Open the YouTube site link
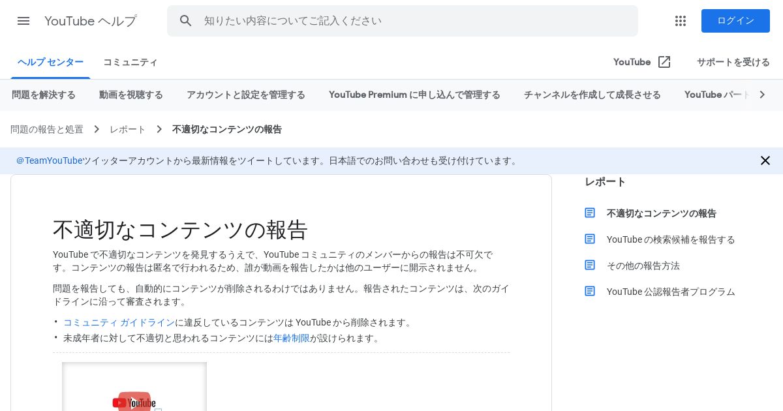 click(632, 62)
